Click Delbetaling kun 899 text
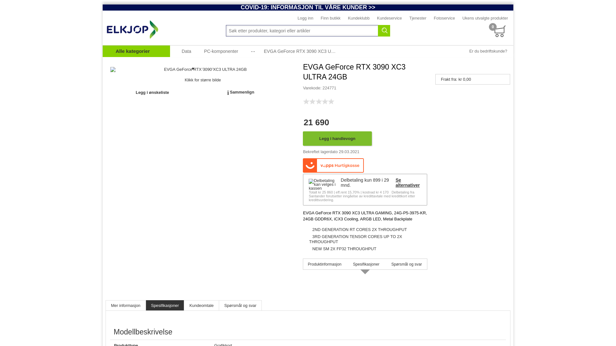The width and height of the screenshot is (616, 346). click(x=365, y=183)
